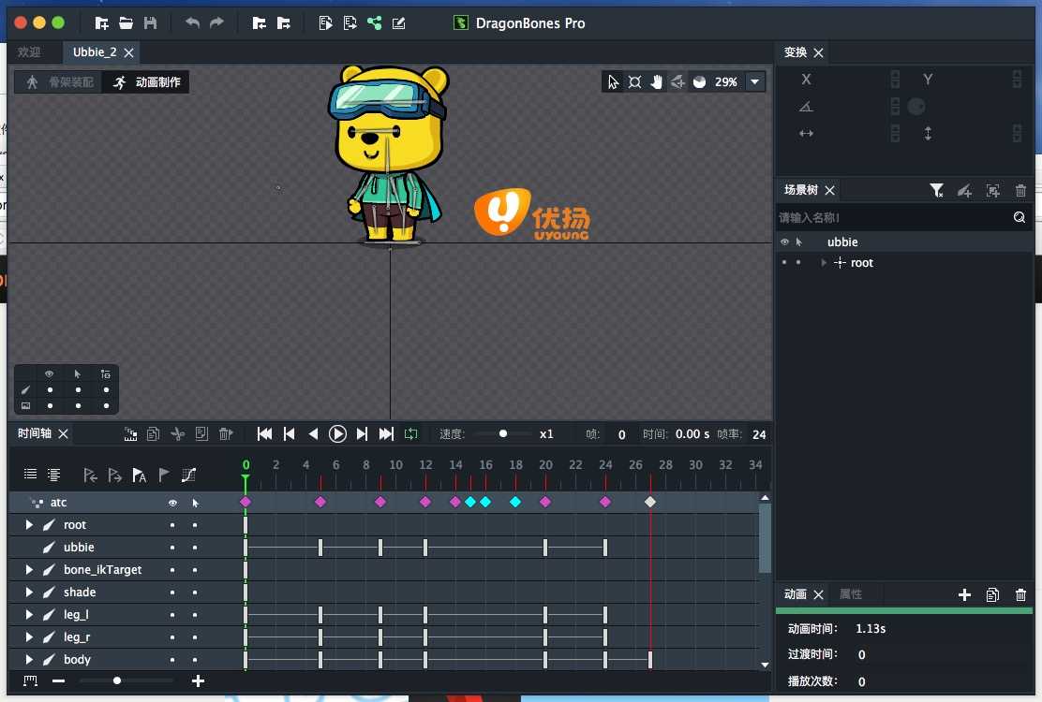Toggle visibility dot for ubbie timeline layer
1042x702 pixels.
coord(172,548)
